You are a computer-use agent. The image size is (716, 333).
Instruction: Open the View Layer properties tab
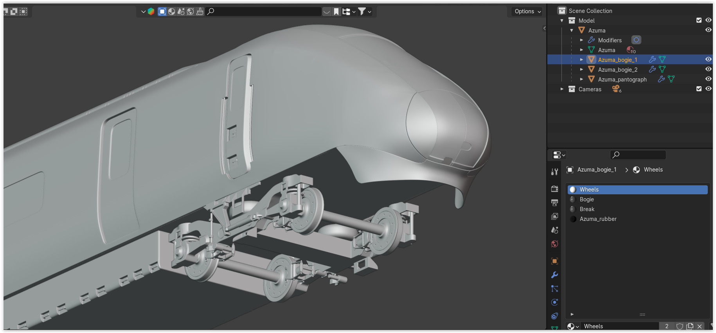pyautogui.click(x=554, y=216)
